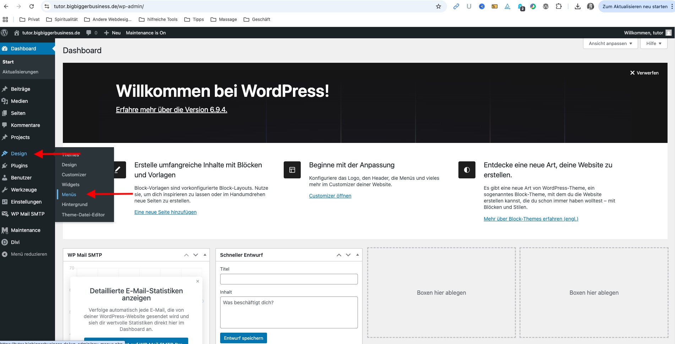Click the browser profile avatar
Viewport: 675px width, 344px height.
point(590,6)
